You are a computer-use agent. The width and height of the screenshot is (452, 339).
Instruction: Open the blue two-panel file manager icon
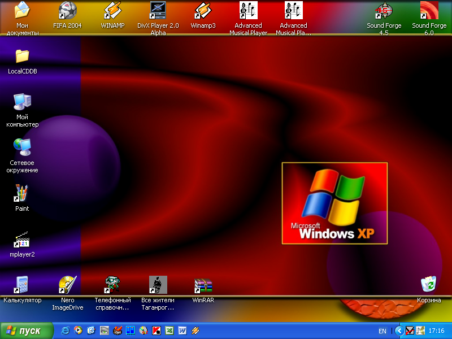(x=131, y=331)
